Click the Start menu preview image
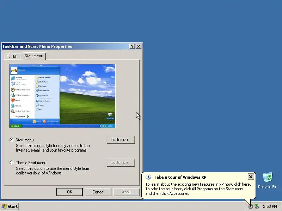Viewport: 282px width, 211px height. pos(62,96)
